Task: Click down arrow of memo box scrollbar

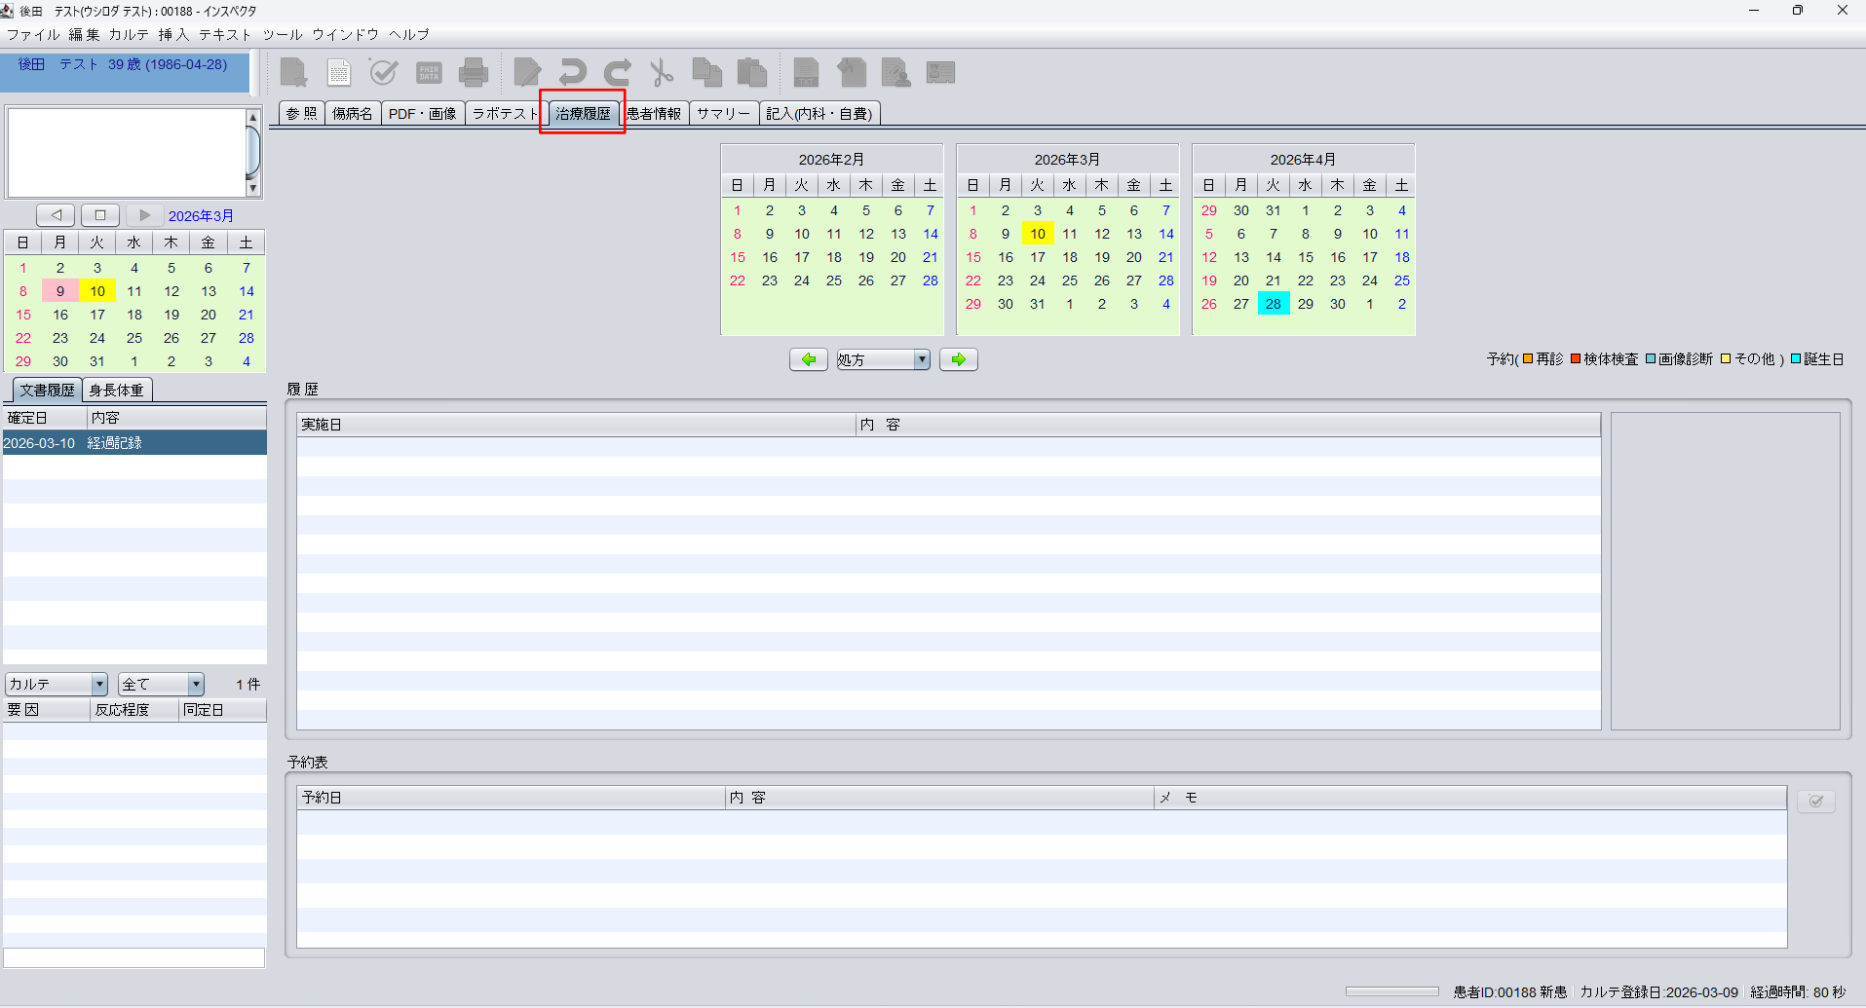Action: point(253,188)
